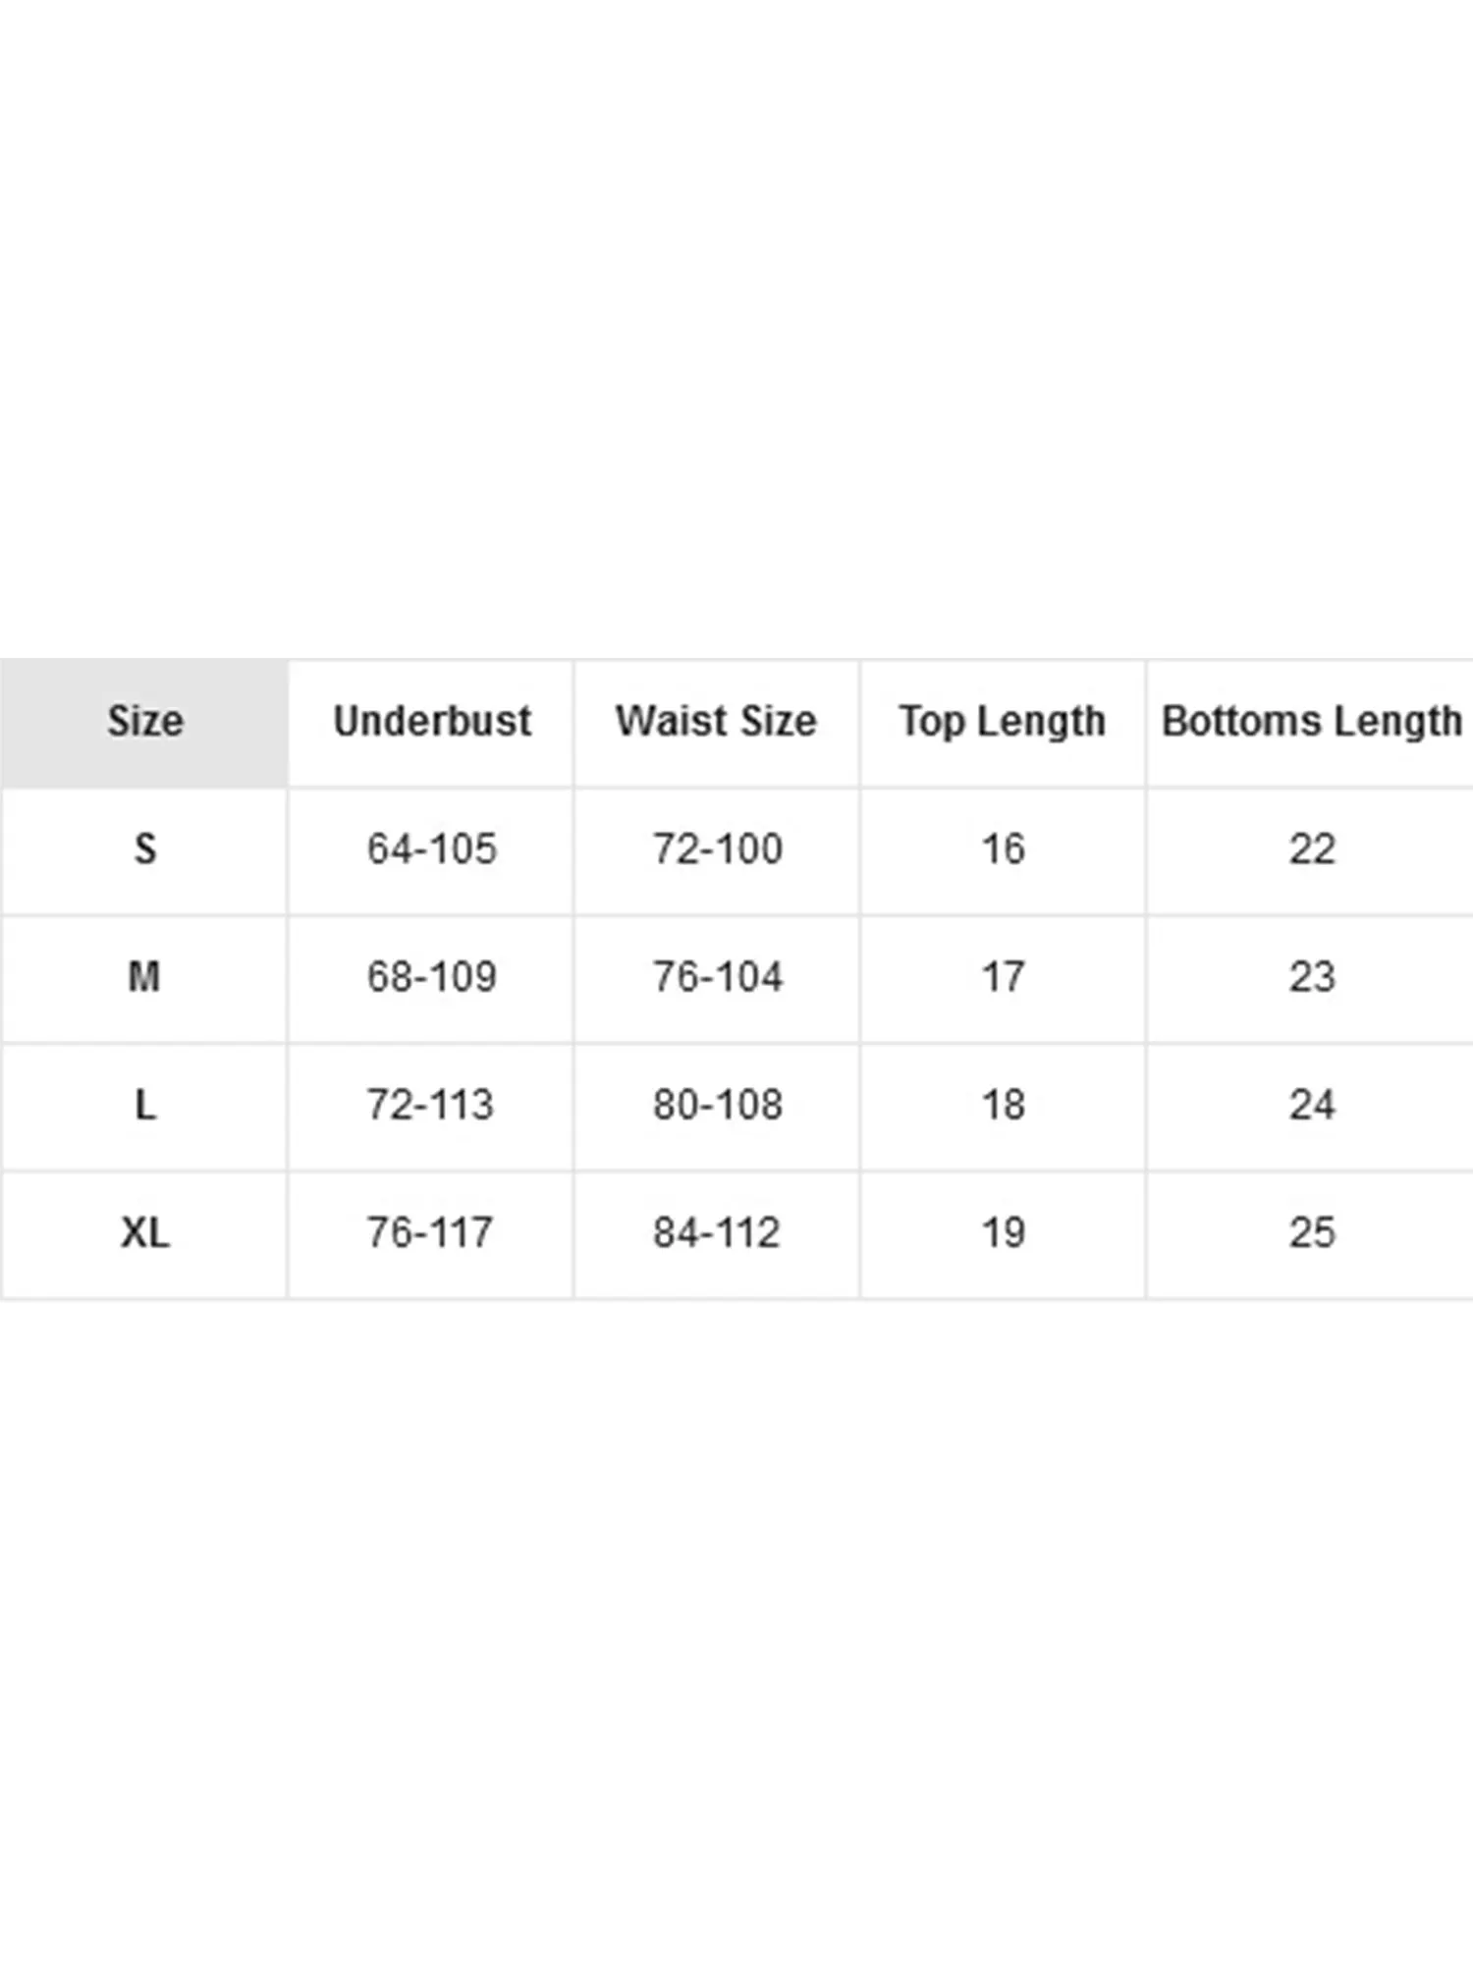Screen dimensions: 1473x1964
Task: Select the 76-117 underbust value
Action: click(x=430, y=1233)
